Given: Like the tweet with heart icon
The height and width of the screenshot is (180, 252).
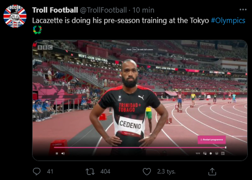Looking at the screenshot, I should point(147,172).
